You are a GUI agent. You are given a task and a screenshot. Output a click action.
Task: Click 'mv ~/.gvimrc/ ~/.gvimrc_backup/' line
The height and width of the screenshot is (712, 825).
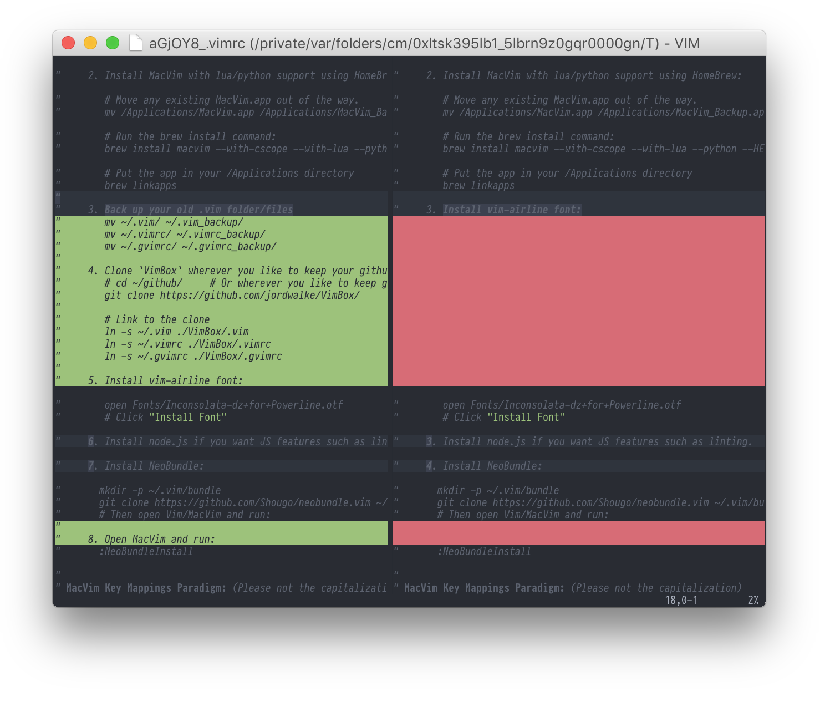[x=191, y=246]
